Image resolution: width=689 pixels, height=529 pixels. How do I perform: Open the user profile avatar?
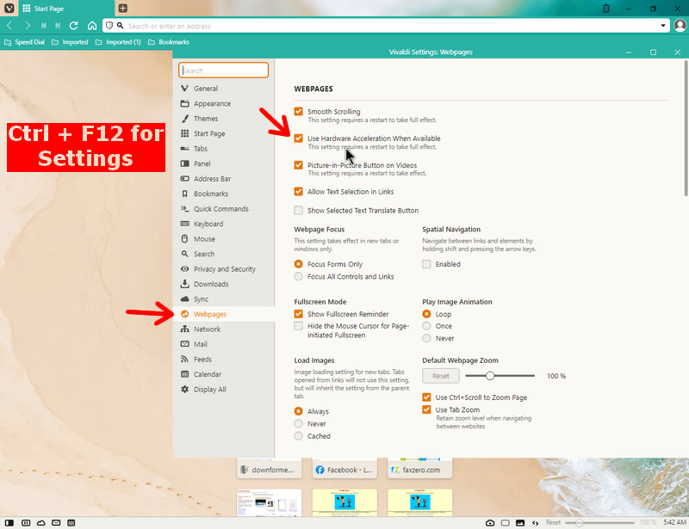[x=680, y=26]
